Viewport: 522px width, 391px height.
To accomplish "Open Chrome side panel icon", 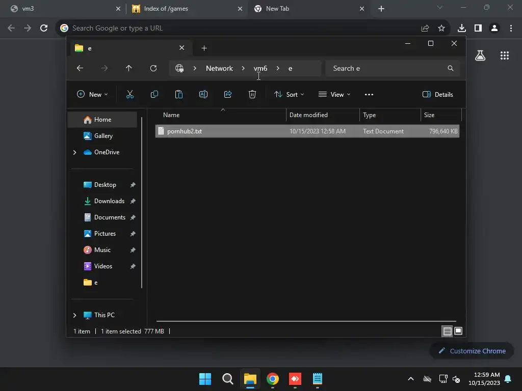I will click(x=478, y=28).
